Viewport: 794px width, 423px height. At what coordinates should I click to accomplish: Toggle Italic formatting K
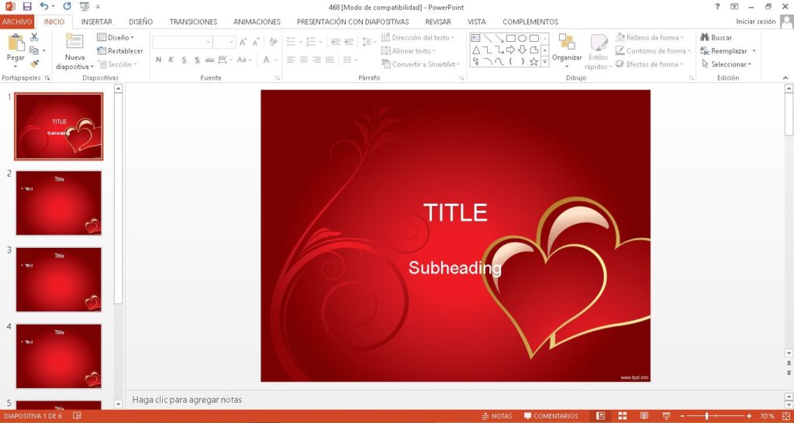[x=171, y=60]
